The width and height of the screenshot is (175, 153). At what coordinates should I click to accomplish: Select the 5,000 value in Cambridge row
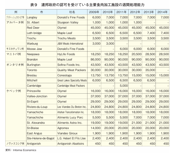click(124, 86)
